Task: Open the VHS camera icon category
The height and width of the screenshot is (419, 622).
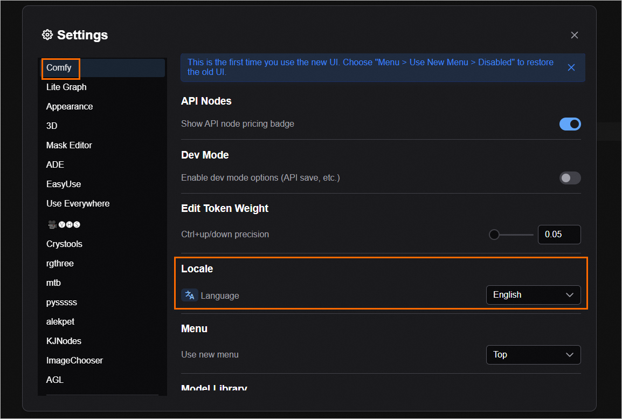Action: (64, 224)
